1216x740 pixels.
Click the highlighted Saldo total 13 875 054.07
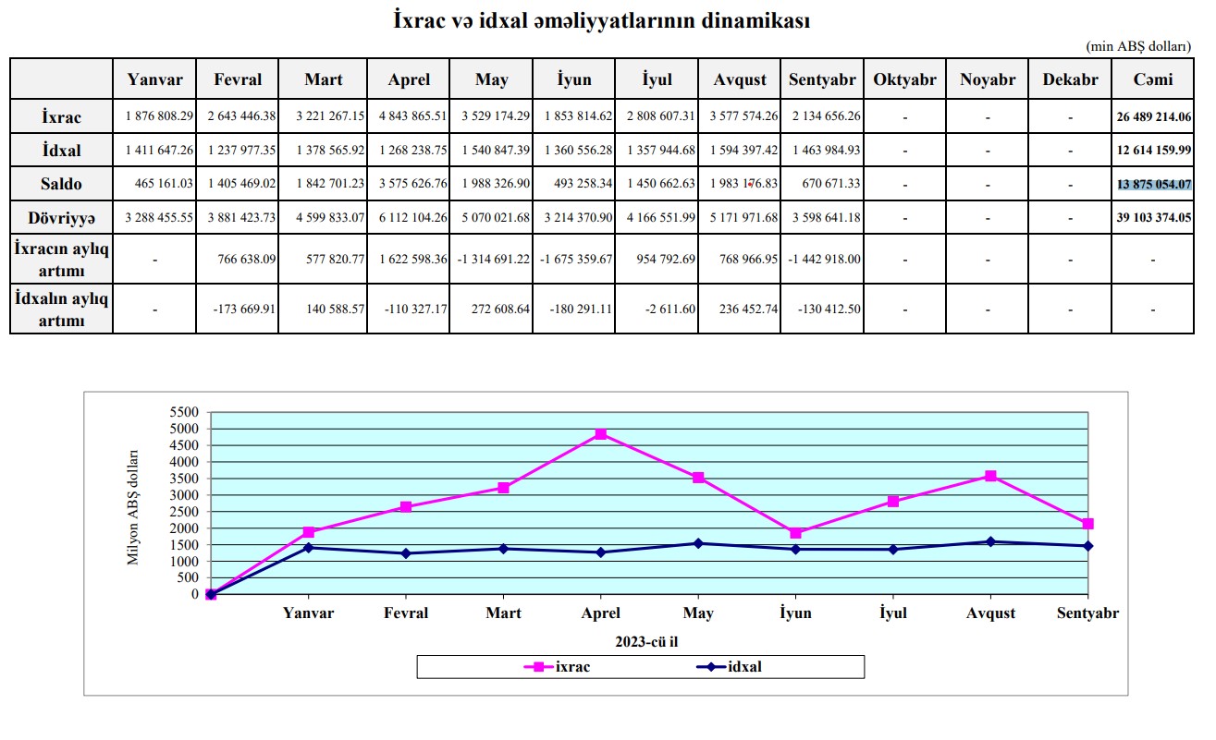pyautogui.click(x=1153, y=184)
